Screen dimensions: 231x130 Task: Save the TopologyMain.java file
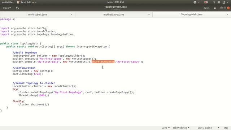(206, 8)
